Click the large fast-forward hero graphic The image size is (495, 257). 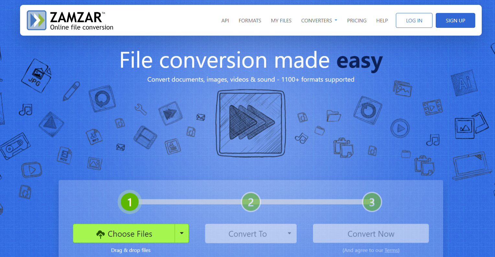(250, 123)
